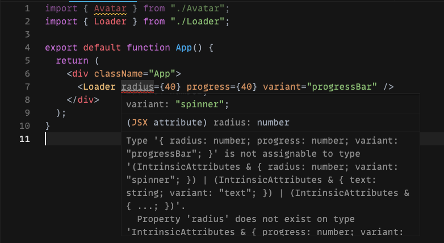
Task: Click the "is not assignable to type" error text
Action: [x=292, y=153]
